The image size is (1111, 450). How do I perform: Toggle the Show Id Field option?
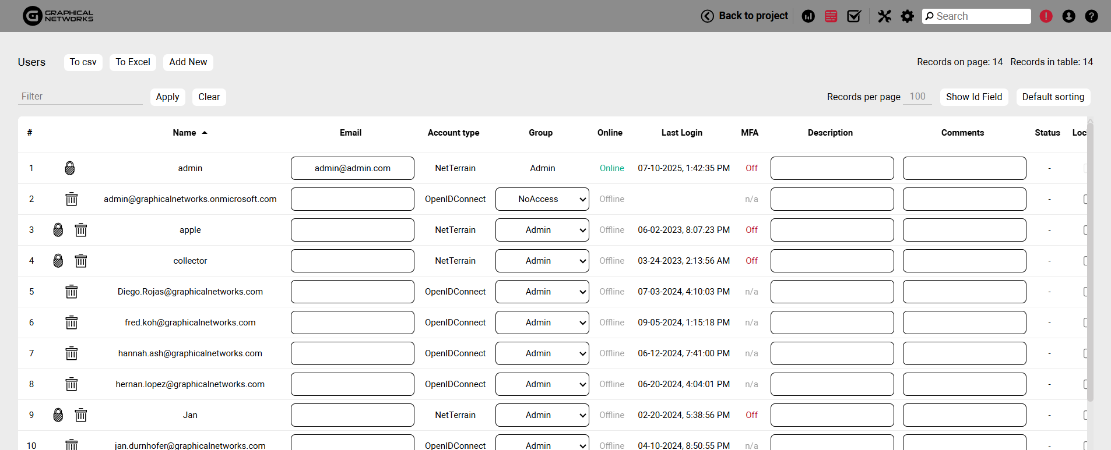973,97
